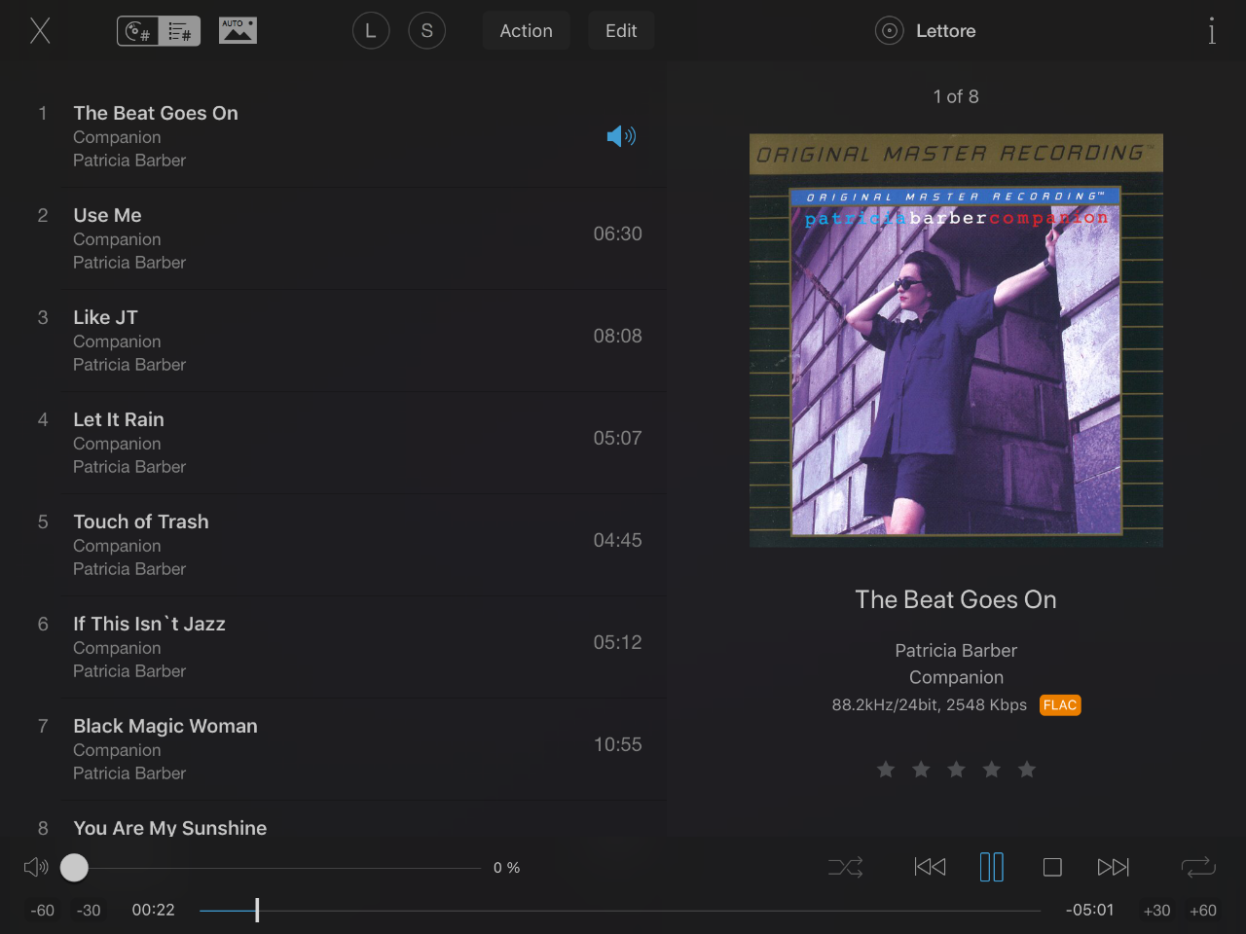Play track 4 Let It Rain
Viewport: 1246px width, 934px height.
[x=333, y=443]
